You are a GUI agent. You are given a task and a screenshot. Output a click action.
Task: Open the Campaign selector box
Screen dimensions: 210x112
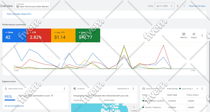32,6
